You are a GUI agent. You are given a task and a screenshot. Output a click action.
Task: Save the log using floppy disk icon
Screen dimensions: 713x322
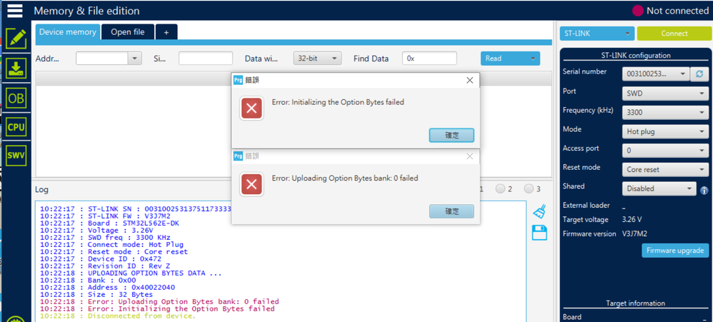[539, 233]
